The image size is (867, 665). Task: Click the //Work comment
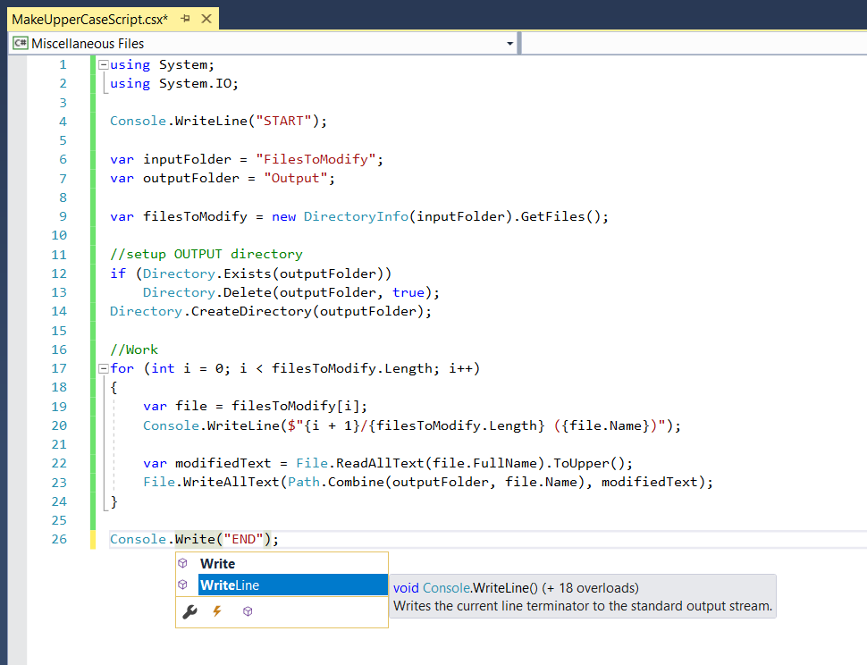134,349
